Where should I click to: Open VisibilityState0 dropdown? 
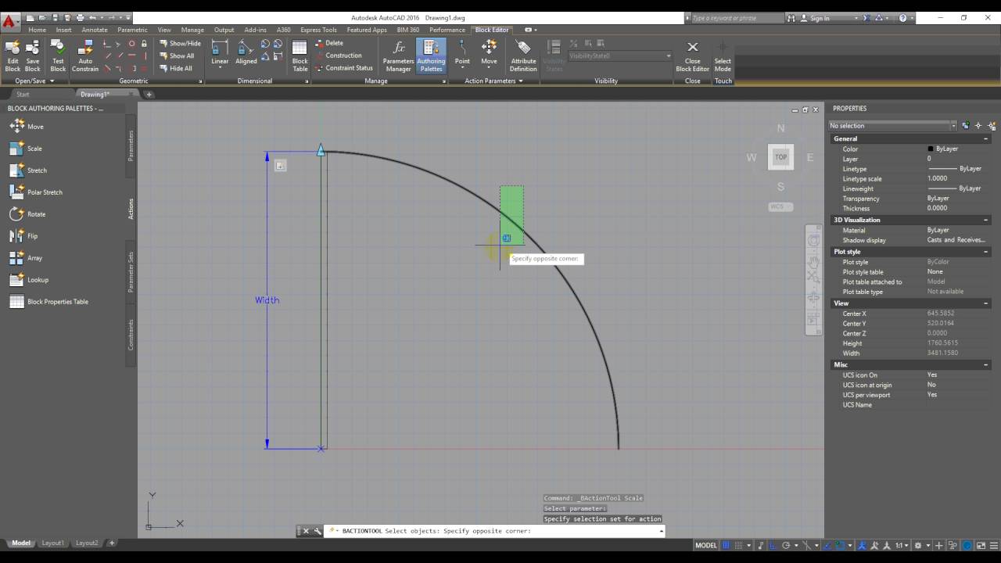click(x=620, y=56)
